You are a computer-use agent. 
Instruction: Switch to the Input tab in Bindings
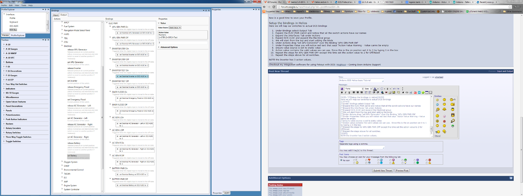56,15
